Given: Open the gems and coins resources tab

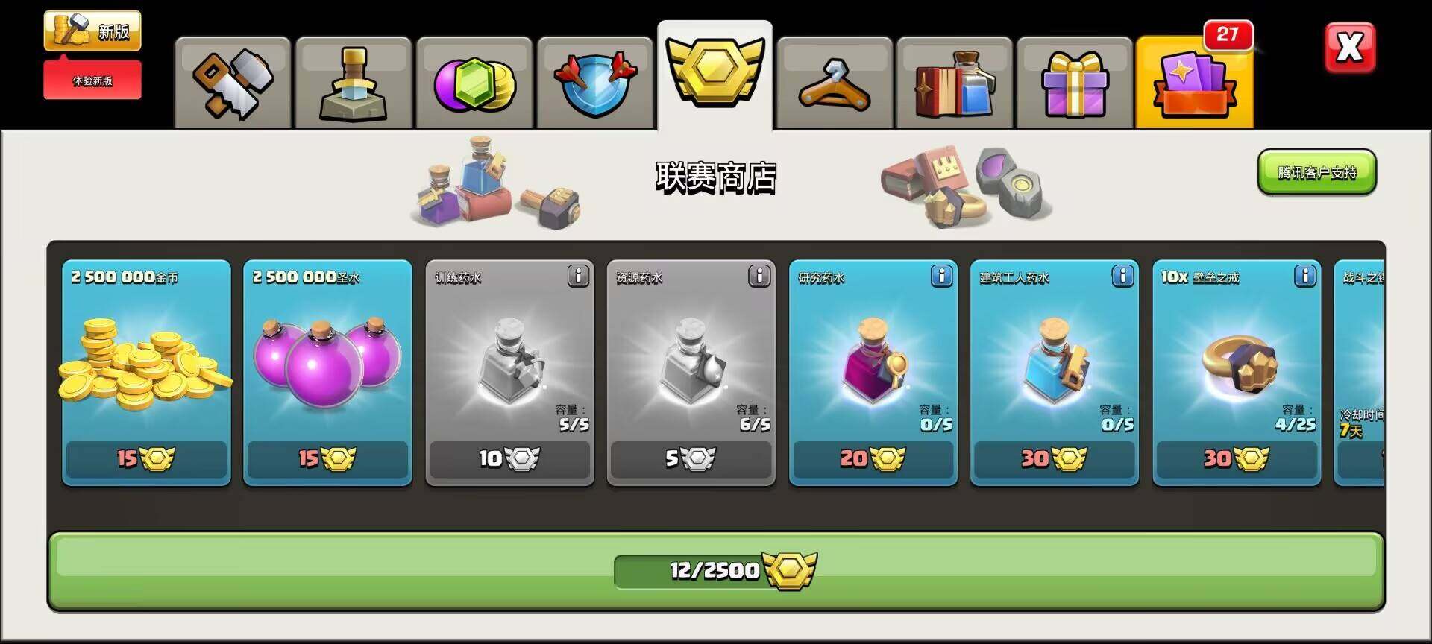Looking at the screenshot, I should pos(474,83).
